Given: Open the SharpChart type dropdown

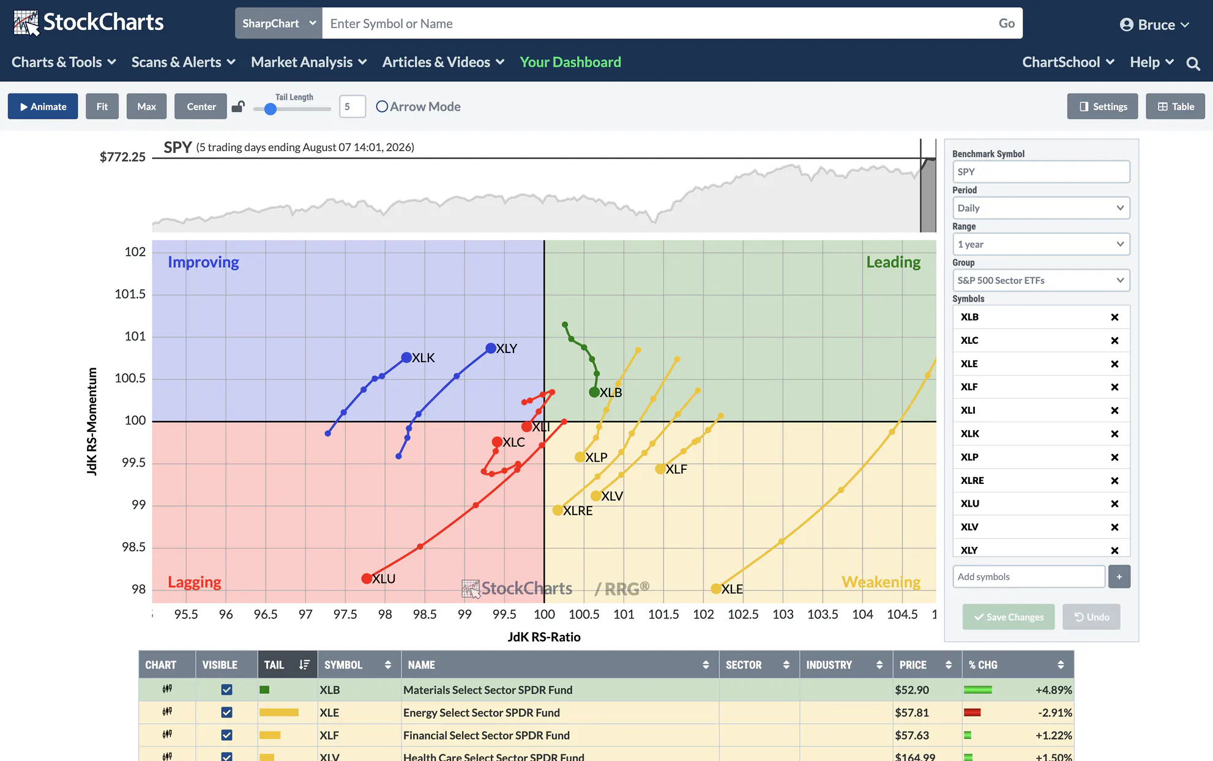Looking at the screenshot, I should pyautogui.click(x=278, y=23).
